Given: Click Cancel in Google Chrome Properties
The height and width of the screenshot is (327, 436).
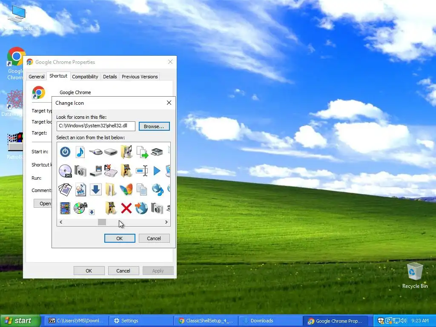Looking at the screenshot, I should click(123, 270).
